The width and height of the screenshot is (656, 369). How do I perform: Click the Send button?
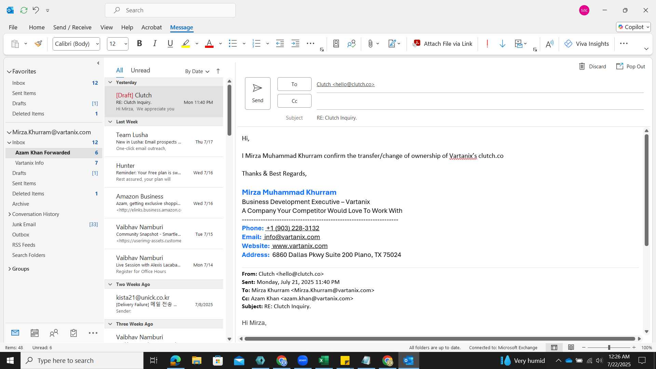point(258,93)
